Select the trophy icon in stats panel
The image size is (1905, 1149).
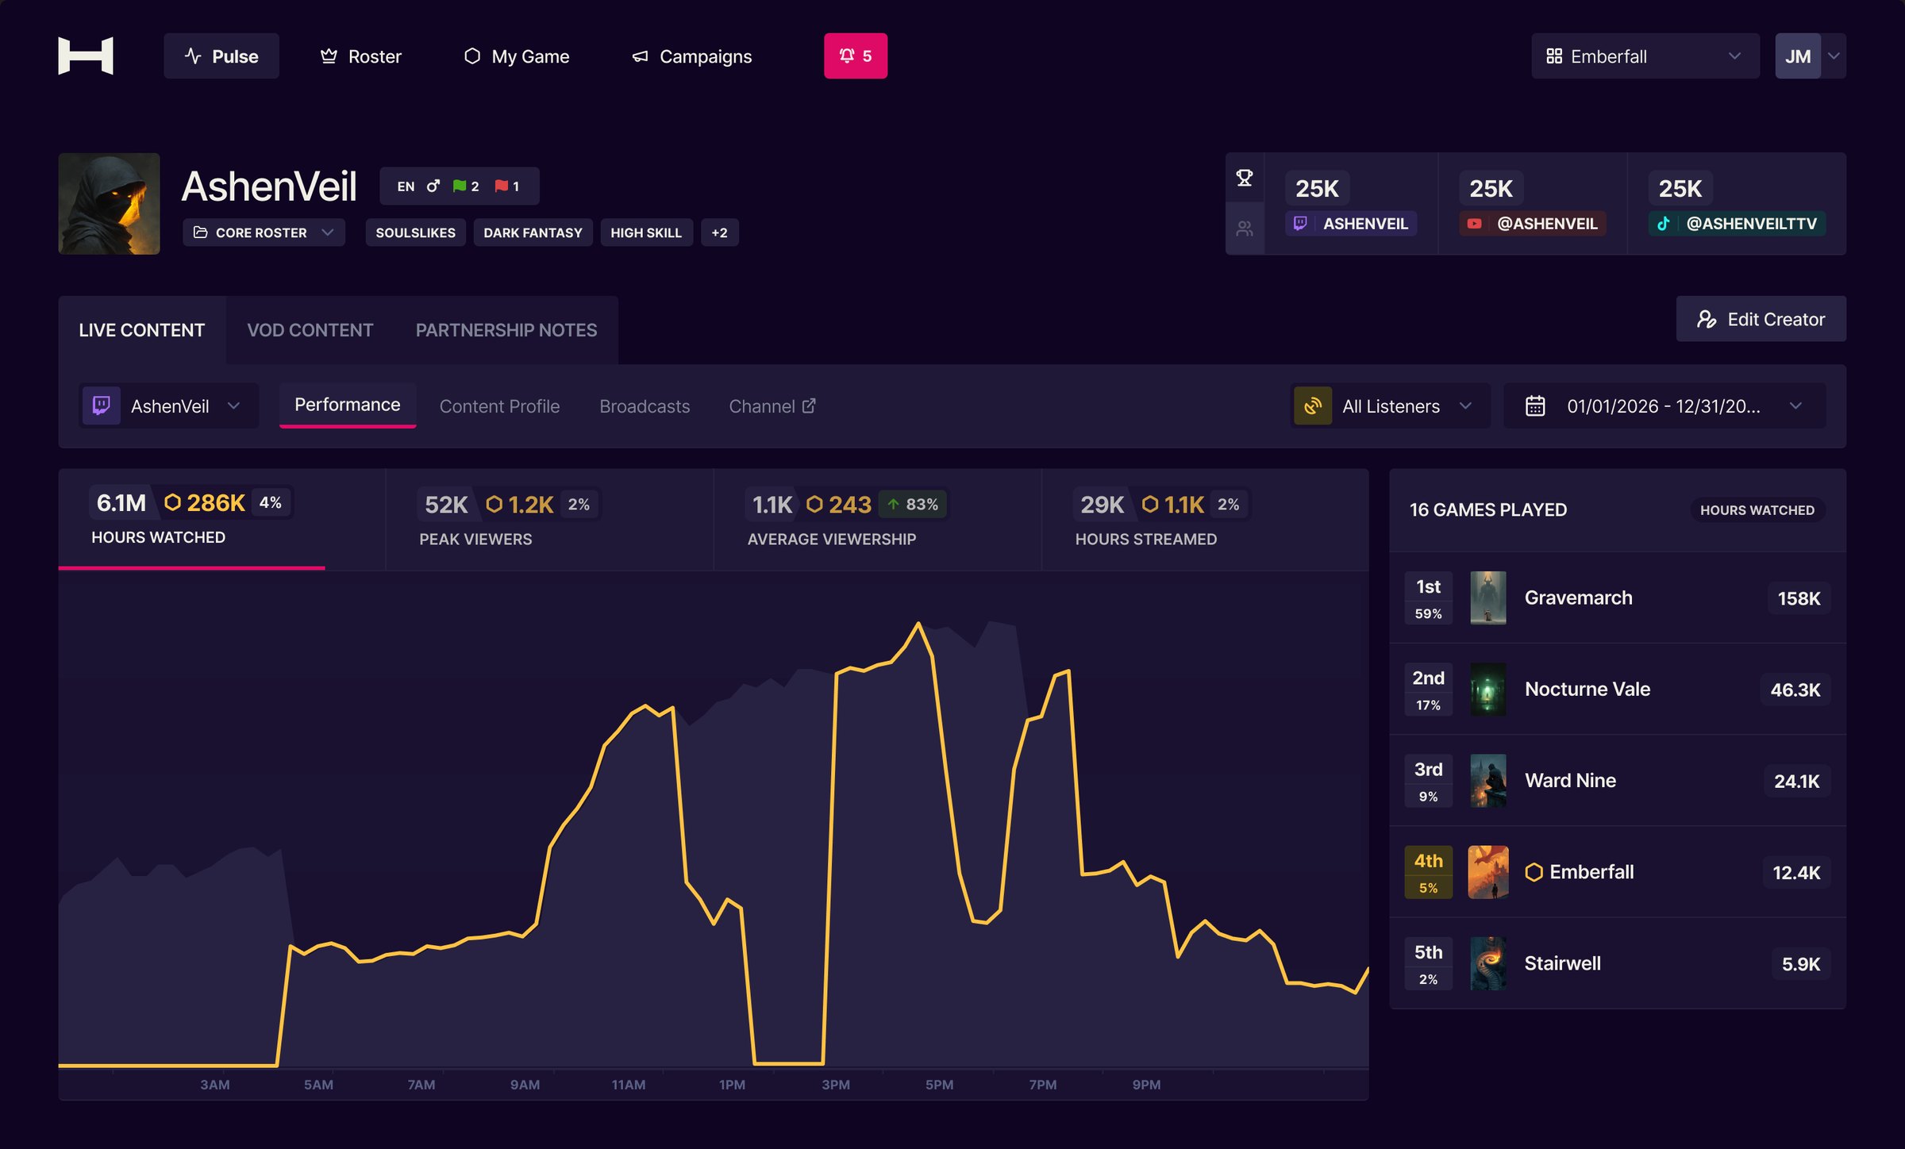[x=1245, y=178]
